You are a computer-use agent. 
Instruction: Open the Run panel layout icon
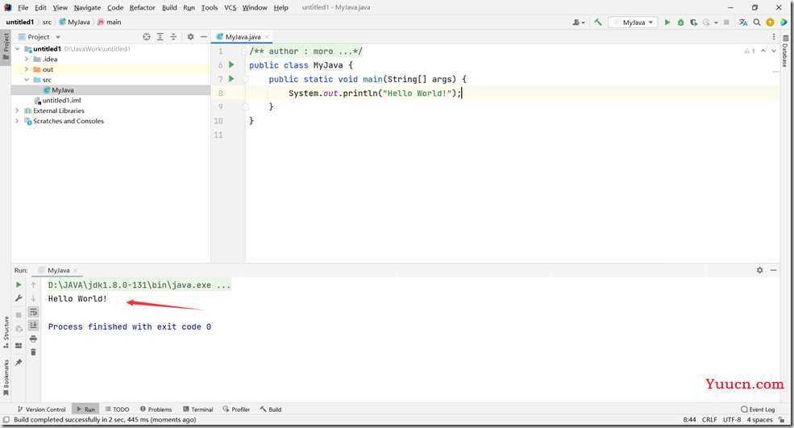point(19,346)
